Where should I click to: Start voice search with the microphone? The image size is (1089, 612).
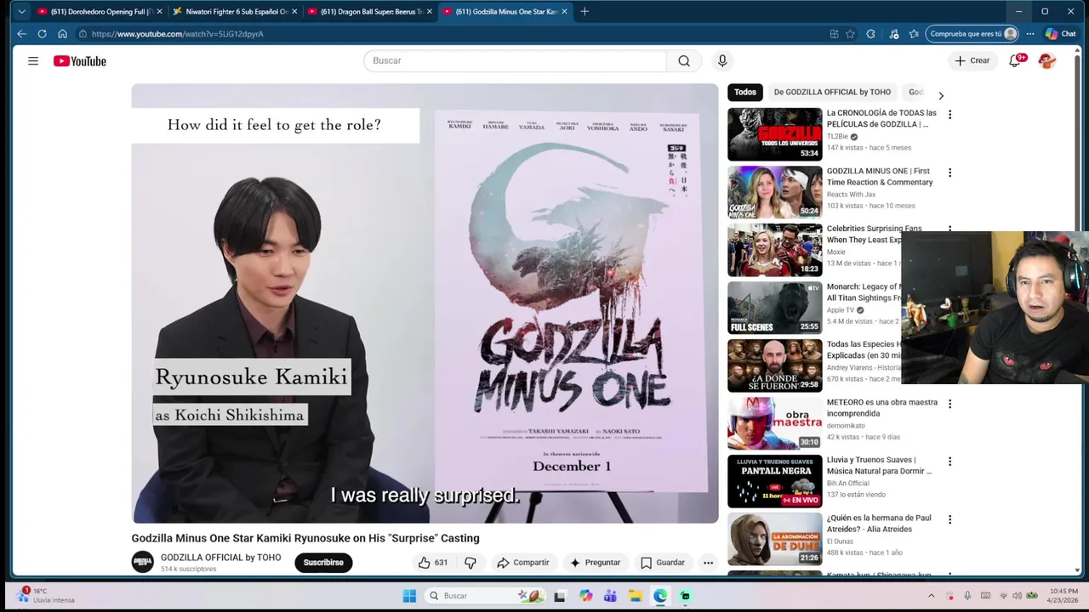pyautogui.click(x=722, y=60)
